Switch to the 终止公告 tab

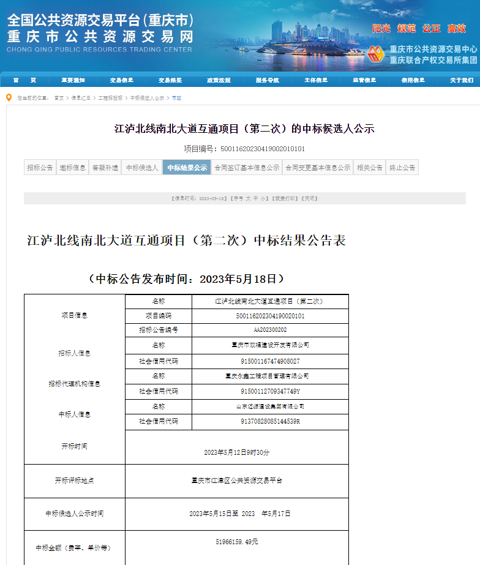click(402, 168)
